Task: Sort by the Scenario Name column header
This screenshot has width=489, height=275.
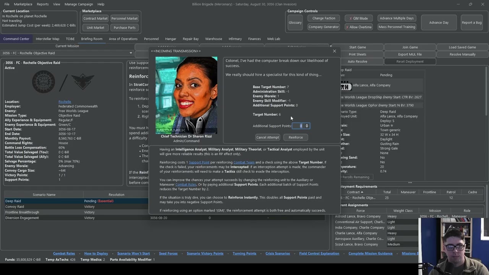Action: (x=44, y=195)
